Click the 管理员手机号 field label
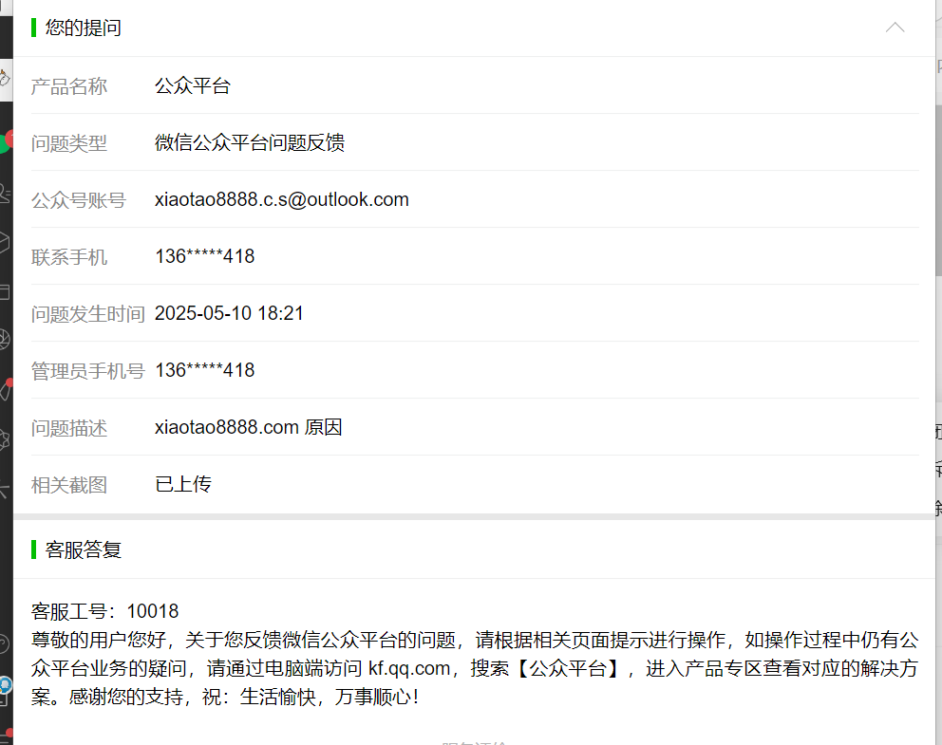This screenshot has width=942, height=745. tap(88, 371)
